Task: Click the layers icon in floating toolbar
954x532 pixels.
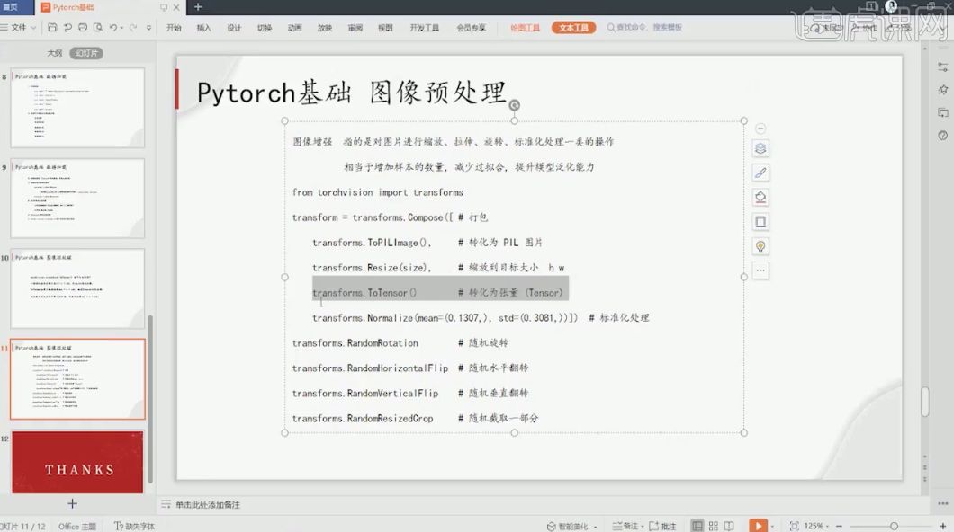Action: coord(760,148)
